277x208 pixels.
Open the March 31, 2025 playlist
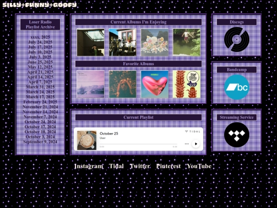[41, 87]
